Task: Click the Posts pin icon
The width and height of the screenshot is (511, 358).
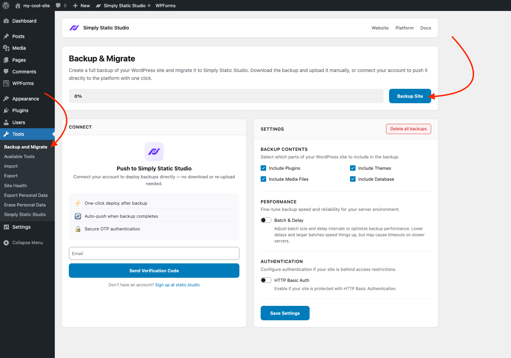Action: [x=6, y=36]
